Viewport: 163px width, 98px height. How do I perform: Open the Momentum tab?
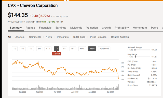[x=140, y=28]
